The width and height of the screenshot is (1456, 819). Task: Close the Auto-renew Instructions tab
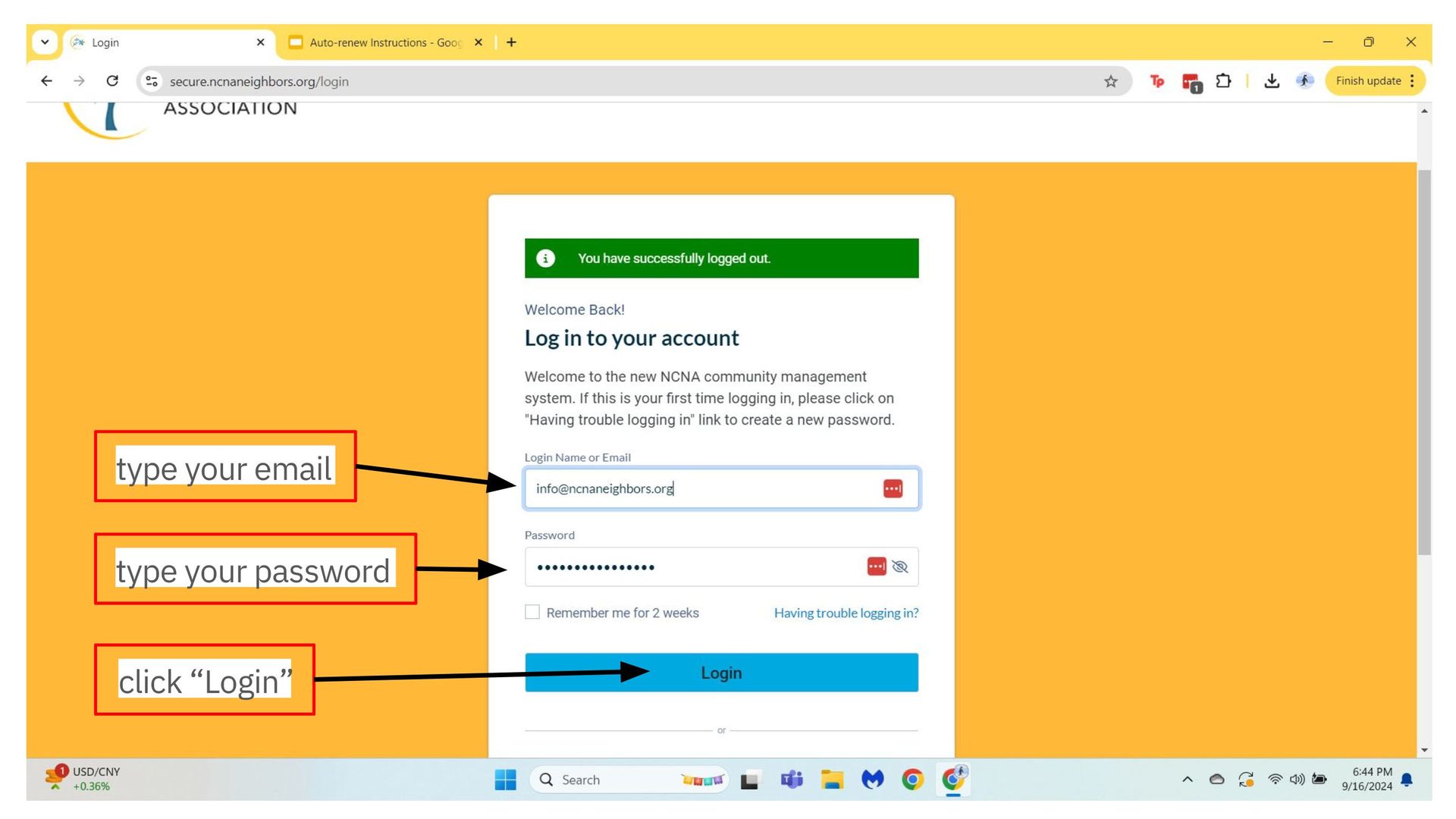(x=479, y=42)
